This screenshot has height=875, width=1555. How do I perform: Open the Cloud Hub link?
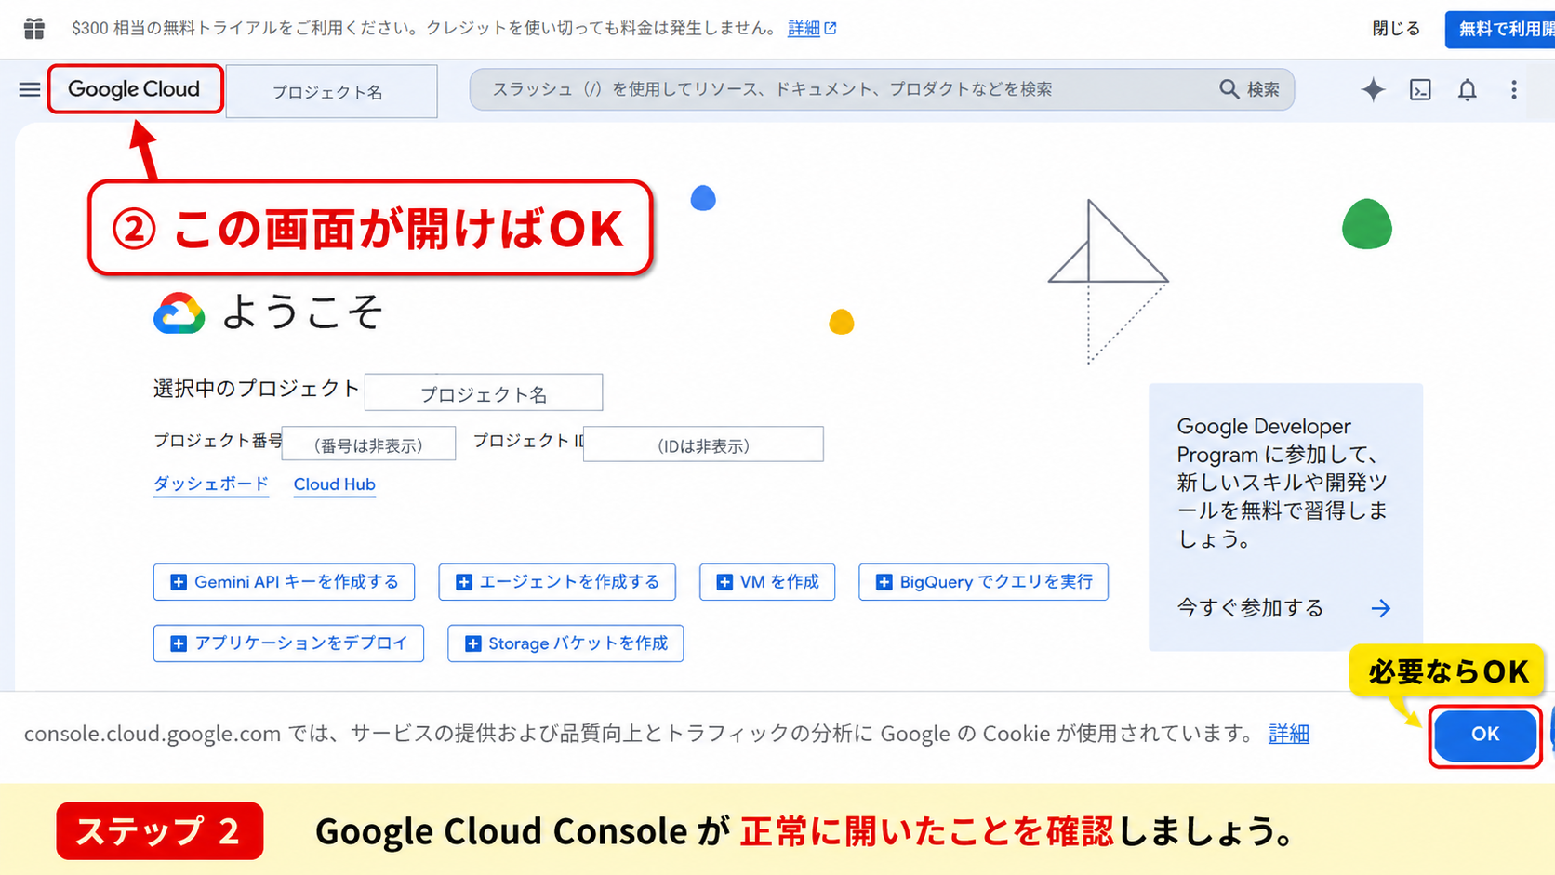click(x=335, y=484)
